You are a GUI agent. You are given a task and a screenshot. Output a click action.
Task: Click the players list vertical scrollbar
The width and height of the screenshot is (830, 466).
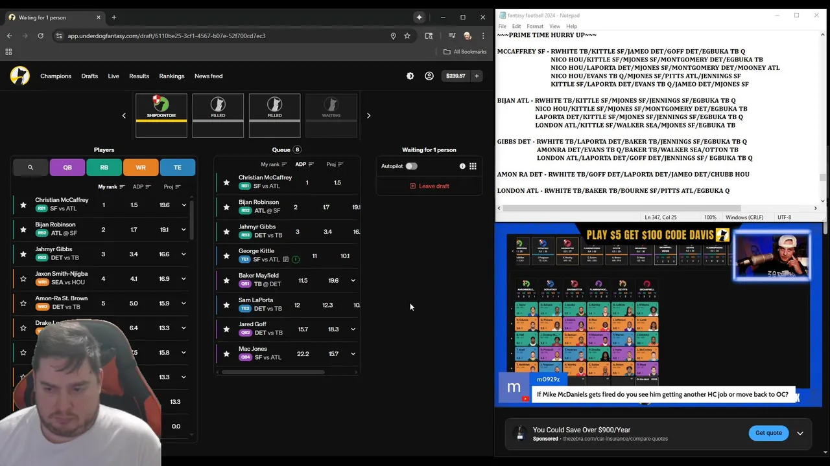point(191,221)
